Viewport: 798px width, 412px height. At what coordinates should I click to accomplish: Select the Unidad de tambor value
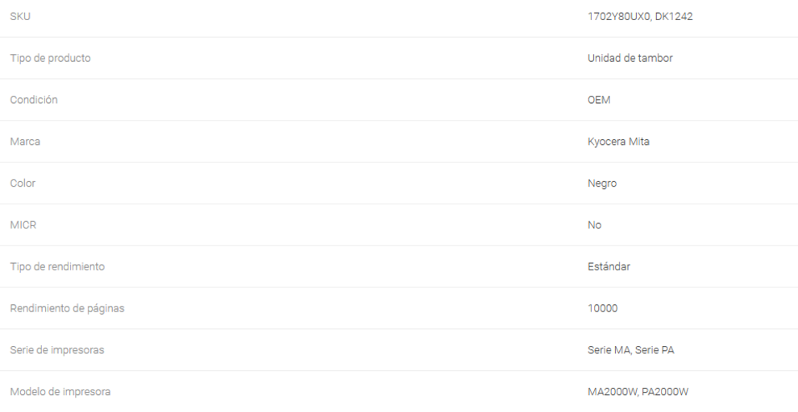[x=630, y=58]
